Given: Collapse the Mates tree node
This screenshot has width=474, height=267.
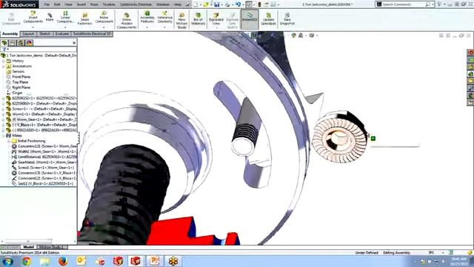Looking at the screenshot, I should click(x=3, y=136).
